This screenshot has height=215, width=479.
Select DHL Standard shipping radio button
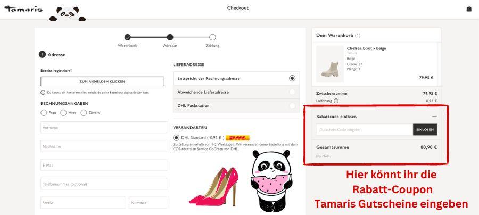[176, 138]
